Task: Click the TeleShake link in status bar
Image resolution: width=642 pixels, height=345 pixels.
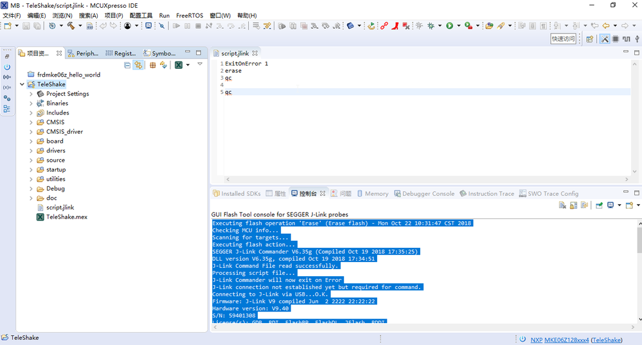Action: [607, 340]
